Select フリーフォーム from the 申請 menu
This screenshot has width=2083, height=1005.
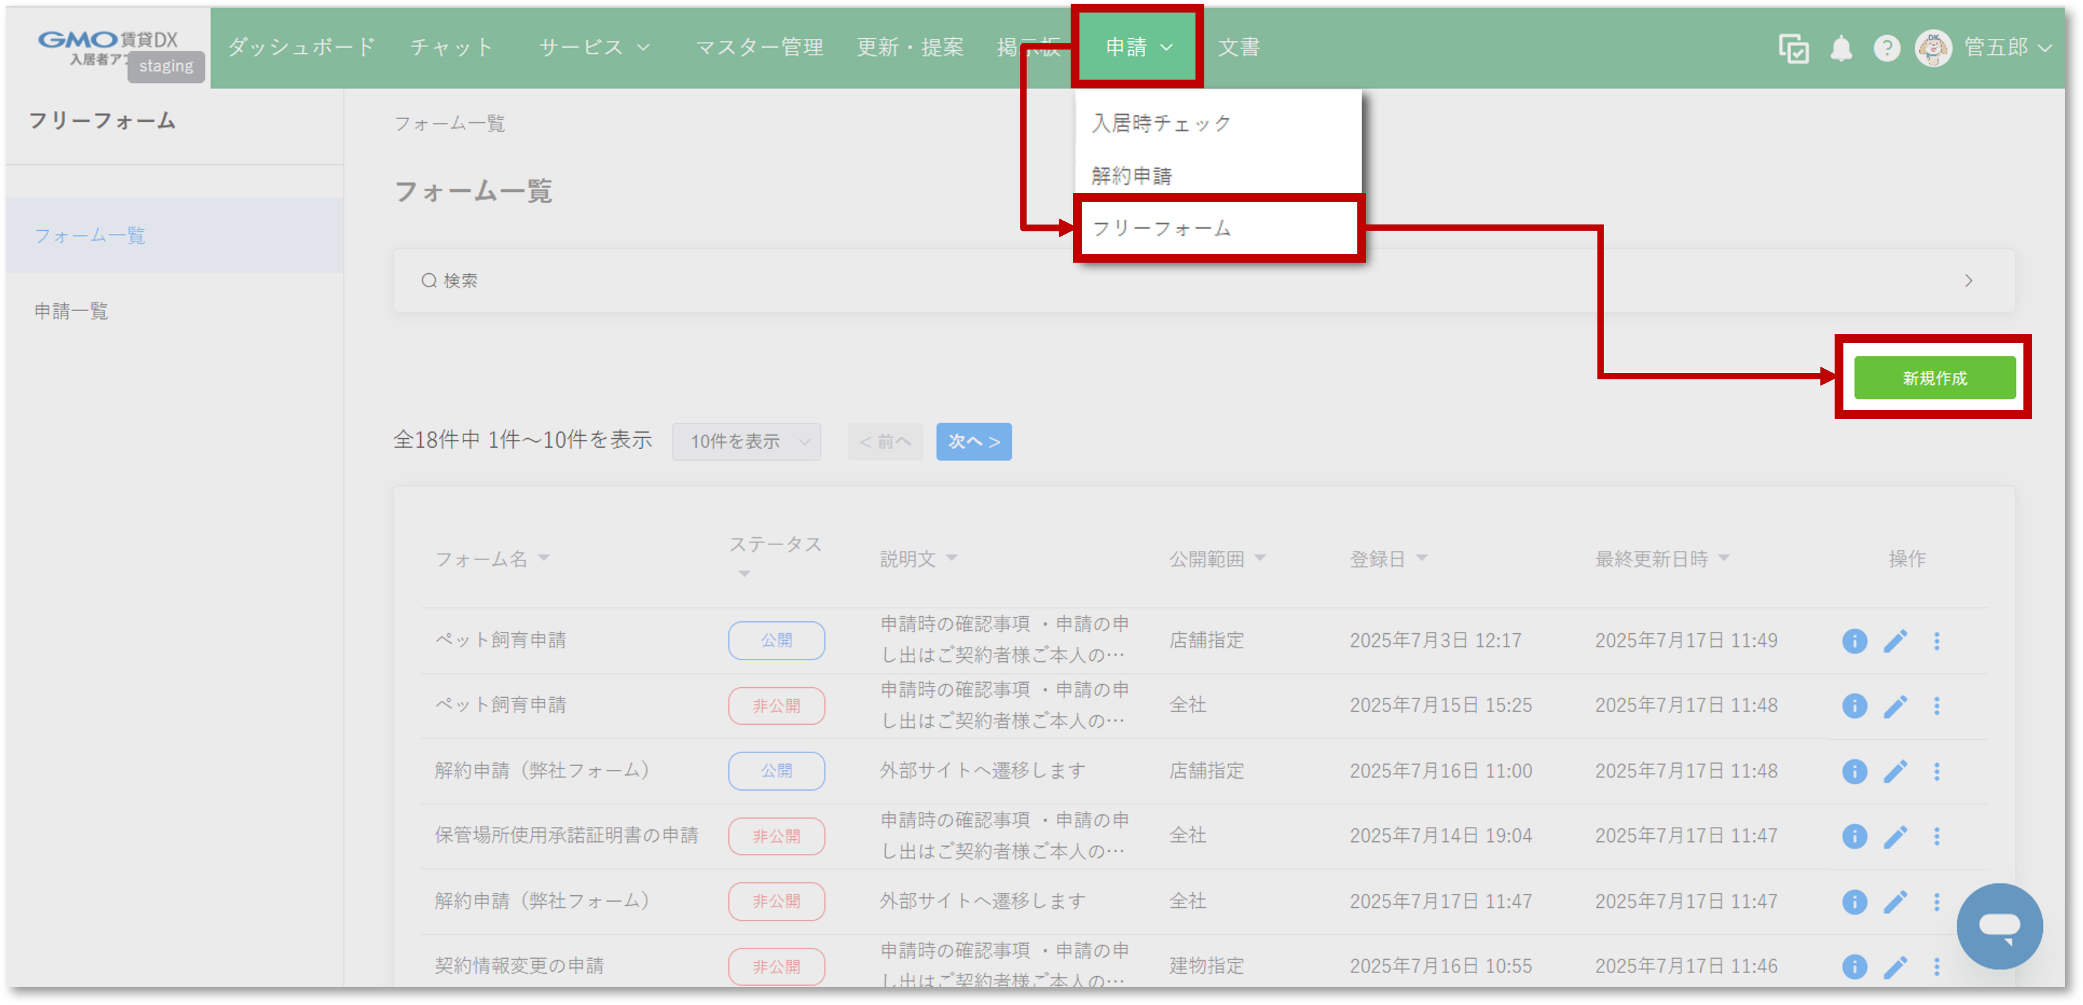(1161, 228)
